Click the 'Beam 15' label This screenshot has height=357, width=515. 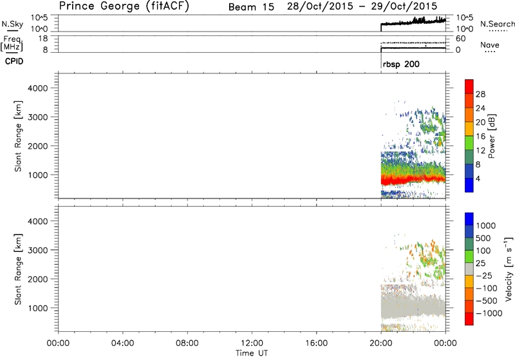point(251,7)
